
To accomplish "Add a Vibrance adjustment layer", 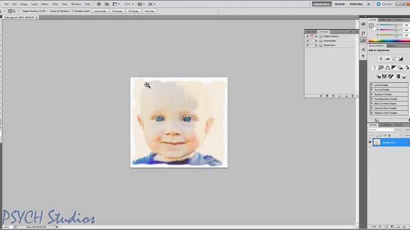I will [x=374, y=68].
